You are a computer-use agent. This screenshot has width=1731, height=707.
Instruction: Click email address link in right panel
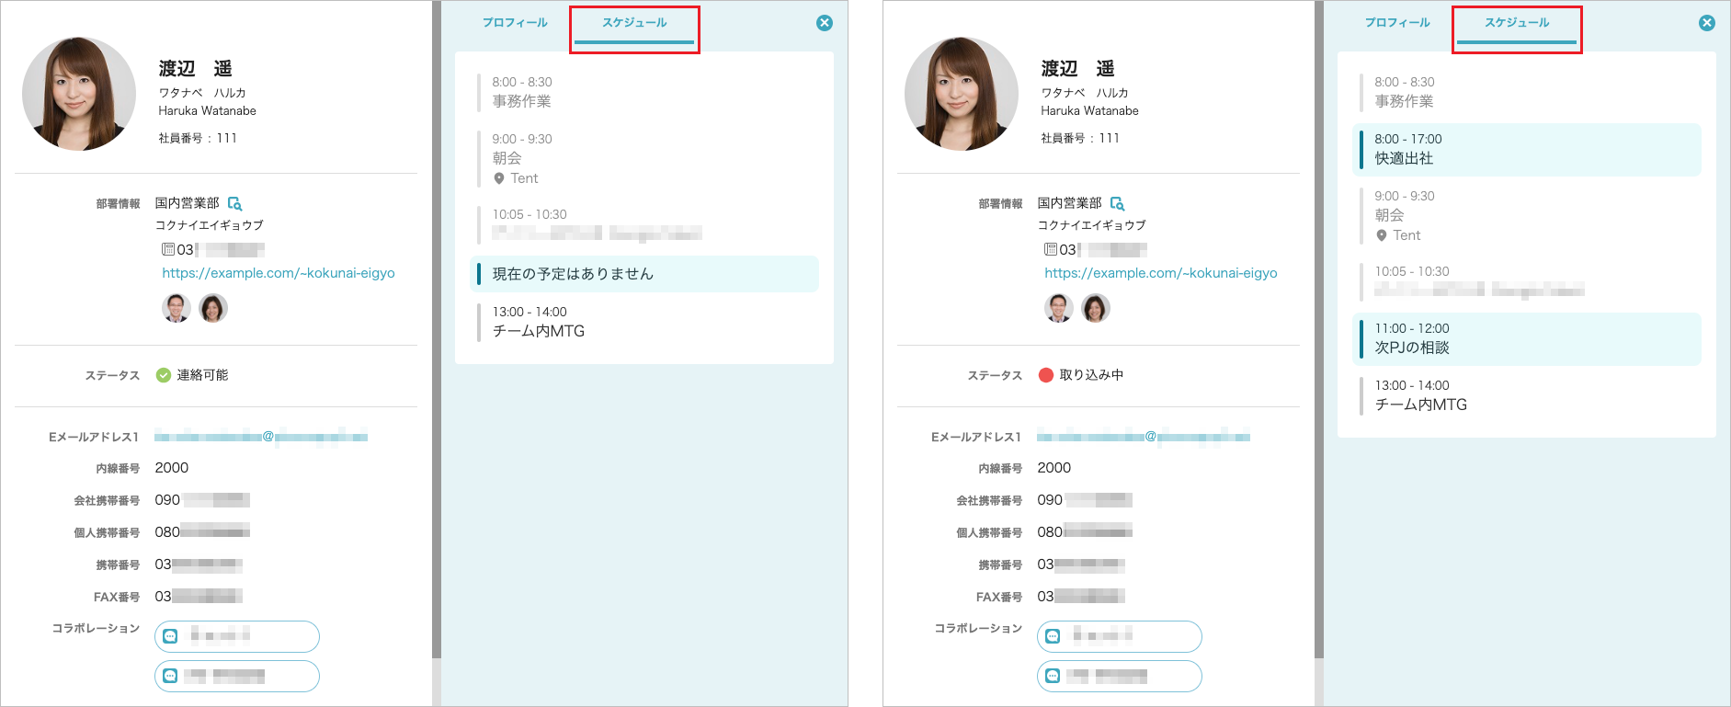click(1144, 437)
